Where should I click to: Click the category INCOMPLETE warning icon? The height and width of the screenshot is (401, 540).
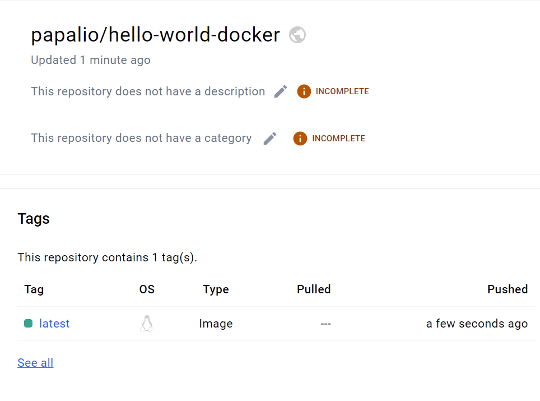coord(300,139)
